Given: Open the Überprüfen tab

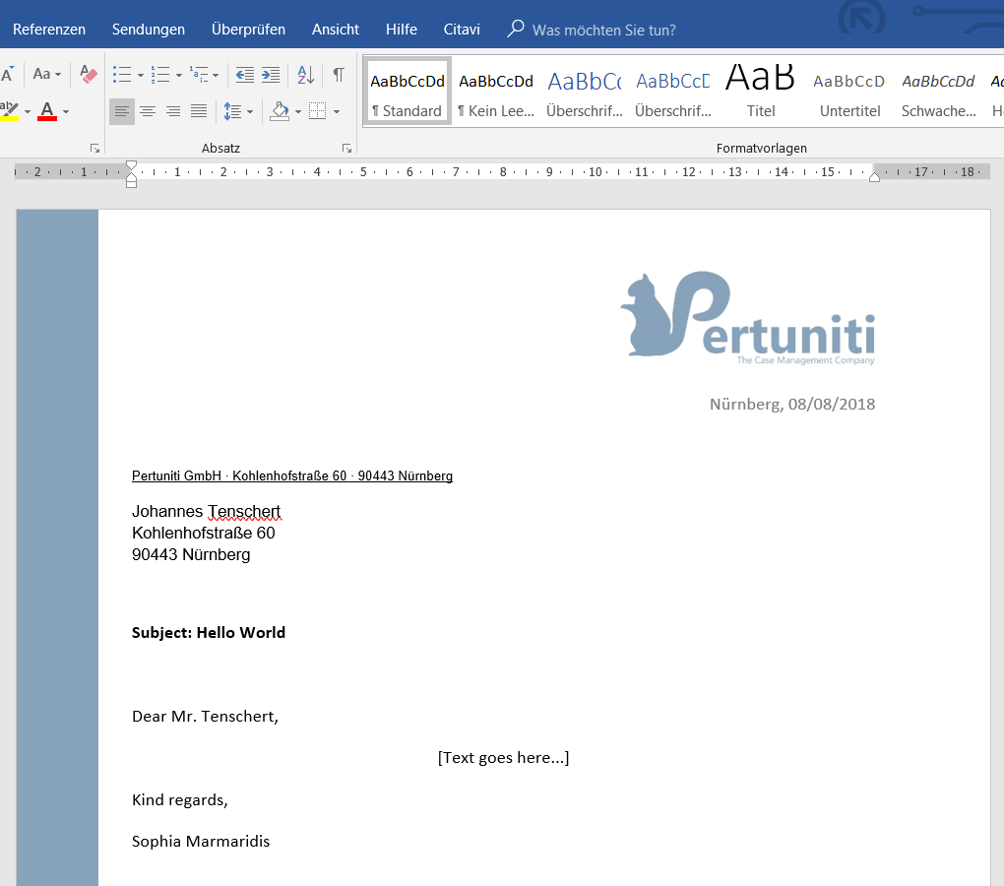Looking at the screenshot, I should [x=248, y=30].
